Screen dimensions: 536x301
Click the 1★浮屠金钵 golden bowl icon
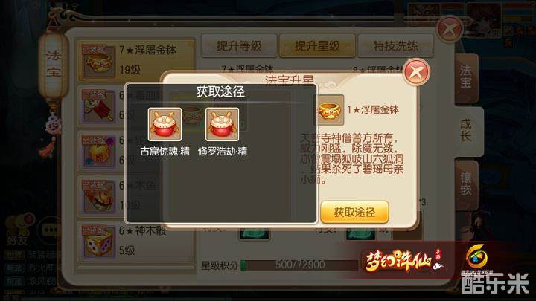point(329,110)
